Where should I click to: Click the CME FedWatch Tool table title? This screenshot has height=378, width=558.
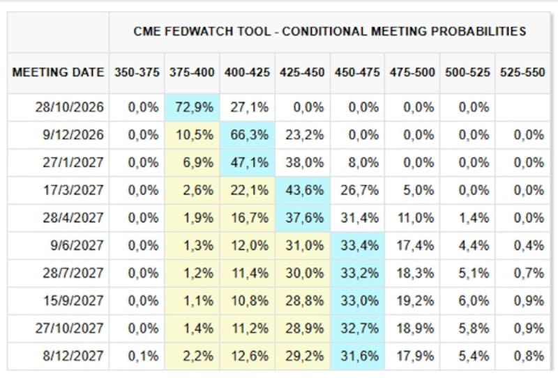(x=329, y=31)
